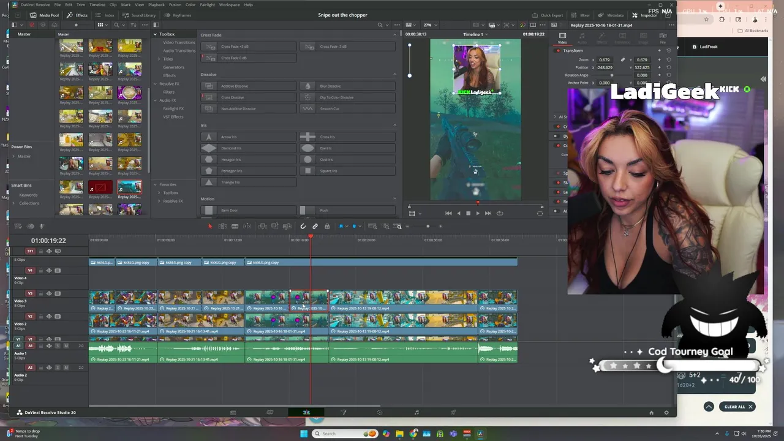Toggle the Inspector panel
Viewport: 784px width, 441px height.
pos(644,15)
